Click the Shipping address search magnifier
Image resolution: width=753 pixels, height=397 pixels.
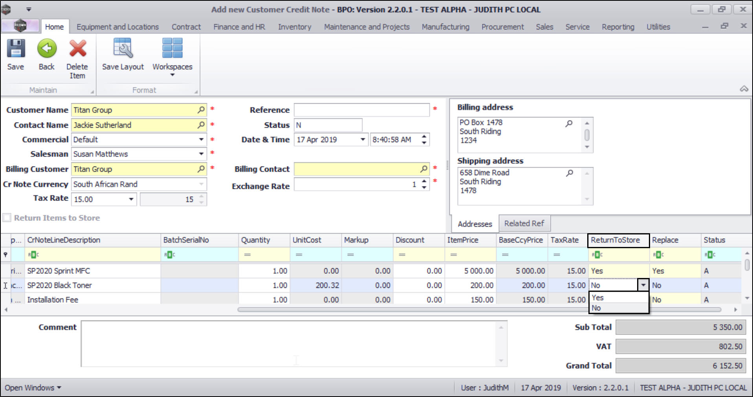tap(569, 173)
